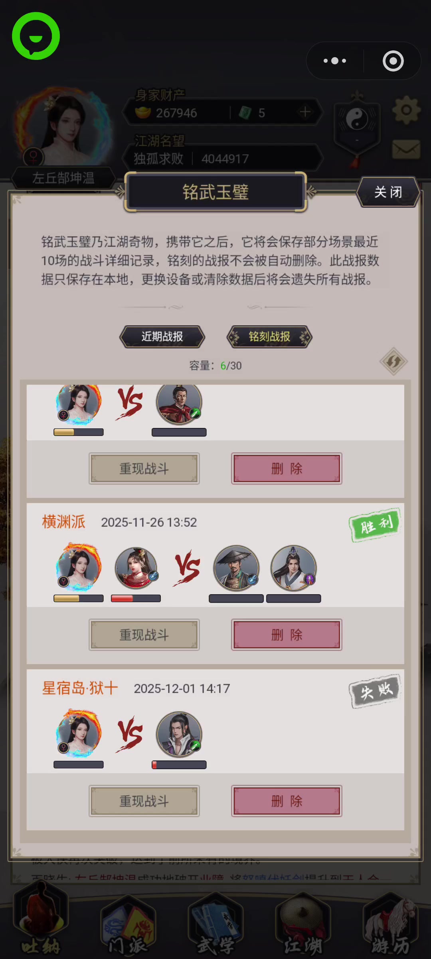Screen dimensions: 431x959
Task: Switch to the 近期战报 tab
Action: 162,336
